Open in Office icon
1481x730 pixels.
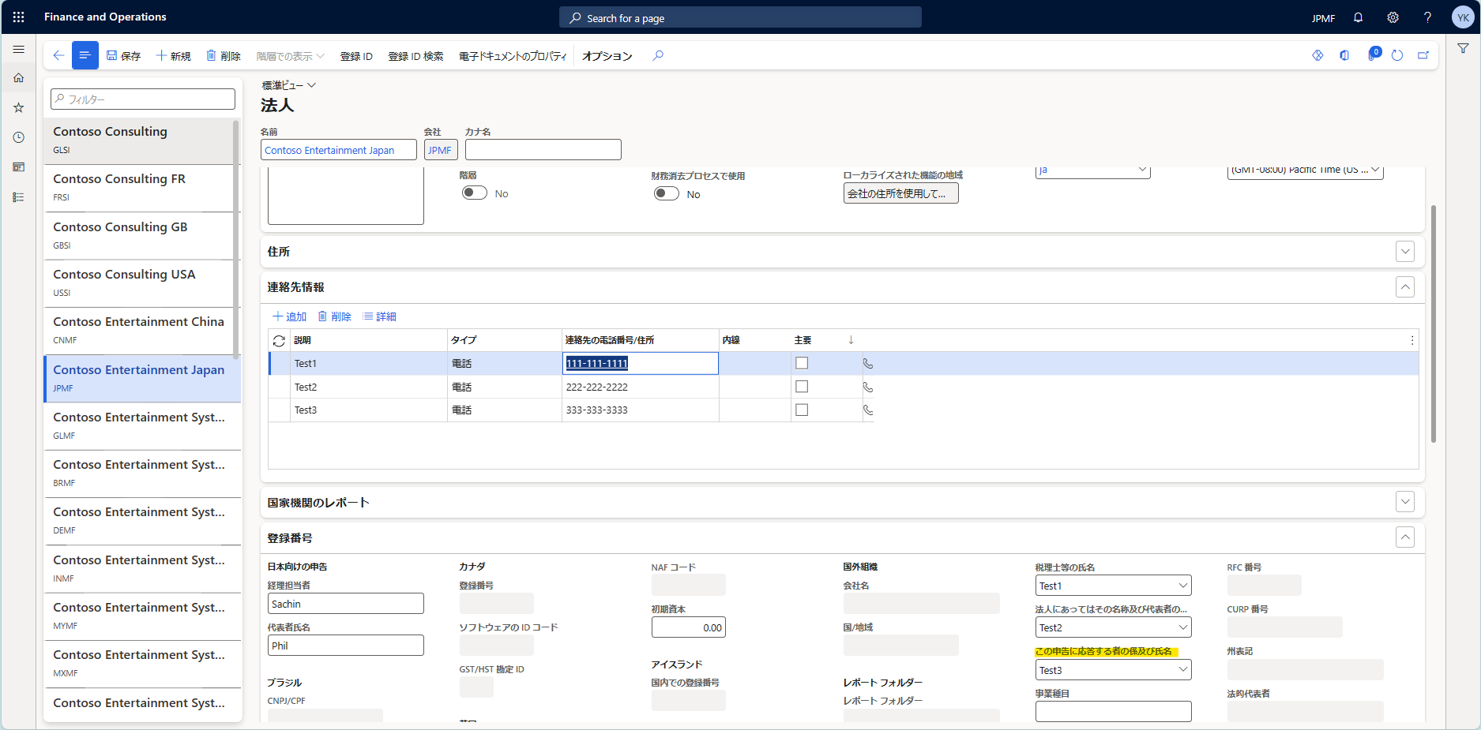click(1344, 55)
